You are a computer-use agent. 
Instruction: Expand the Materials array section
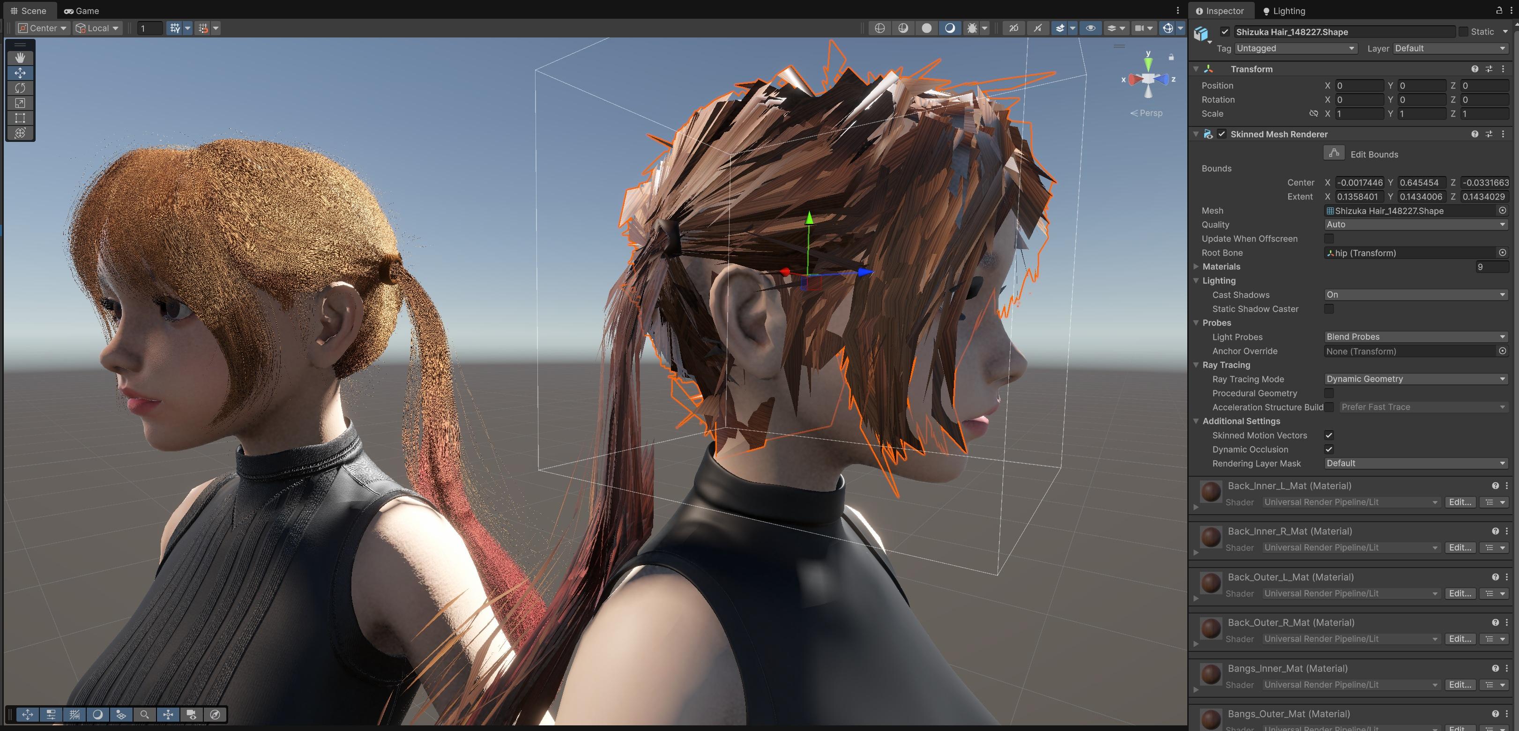tap(1197, 266)
